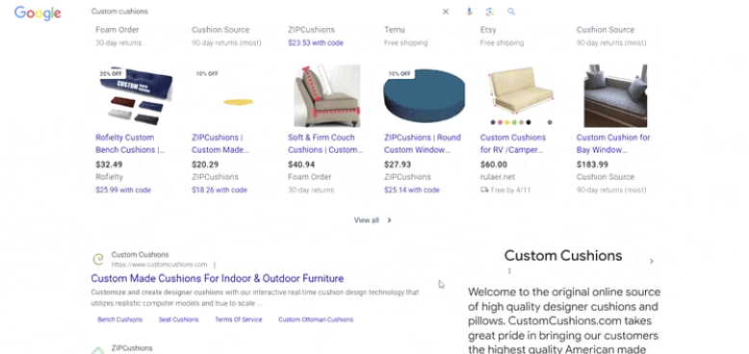Viewport: 749px width, 354px height.
Task: Expand Custom Cushions knowledge panel chevron
Action: 651,261
